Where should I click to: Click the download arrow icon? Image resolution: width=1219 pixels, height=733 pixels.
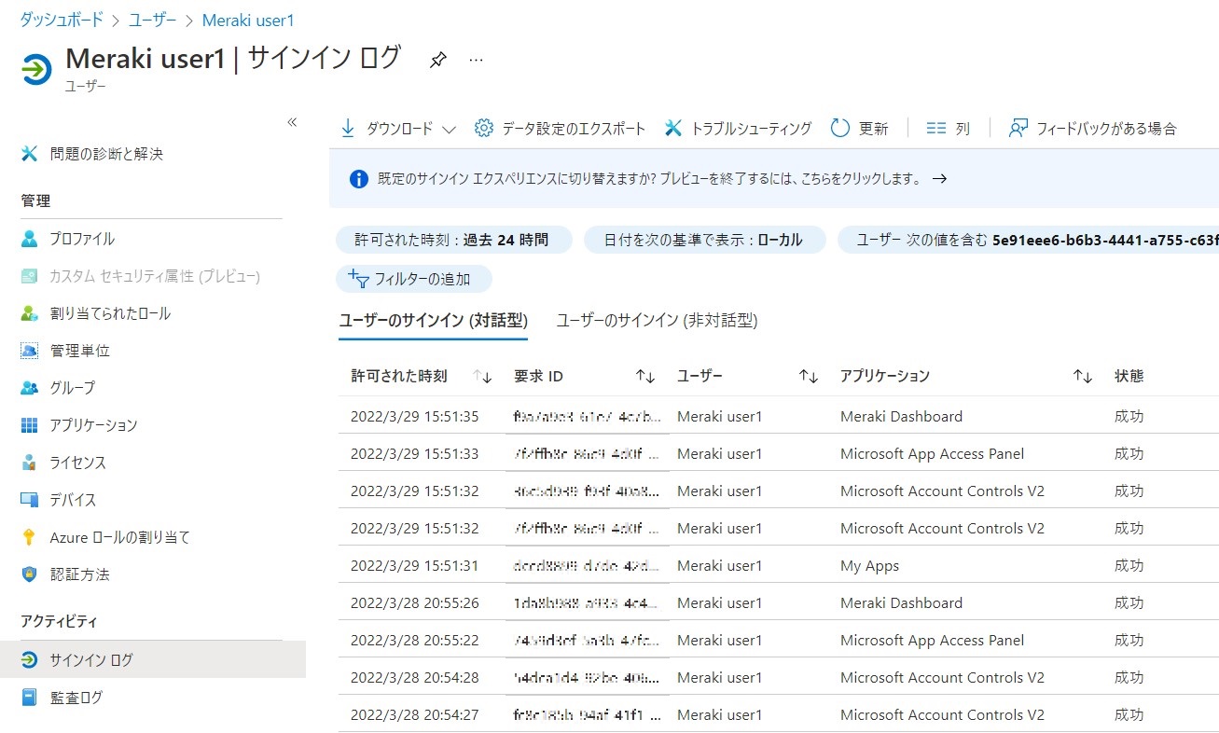[x=348, y=129]
